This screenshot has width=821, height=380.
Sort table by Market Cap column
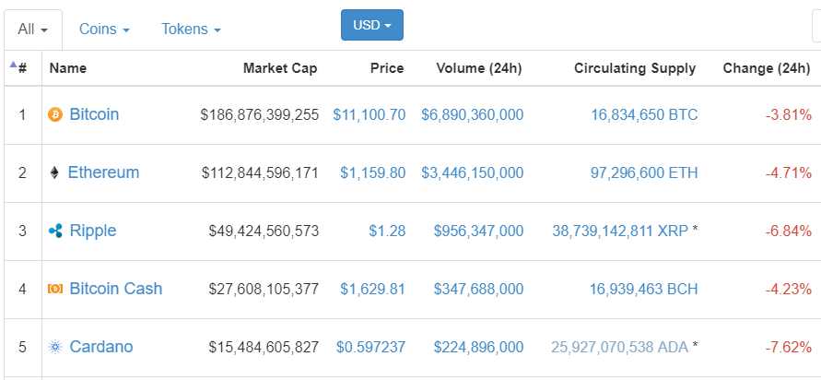[280, 68]
